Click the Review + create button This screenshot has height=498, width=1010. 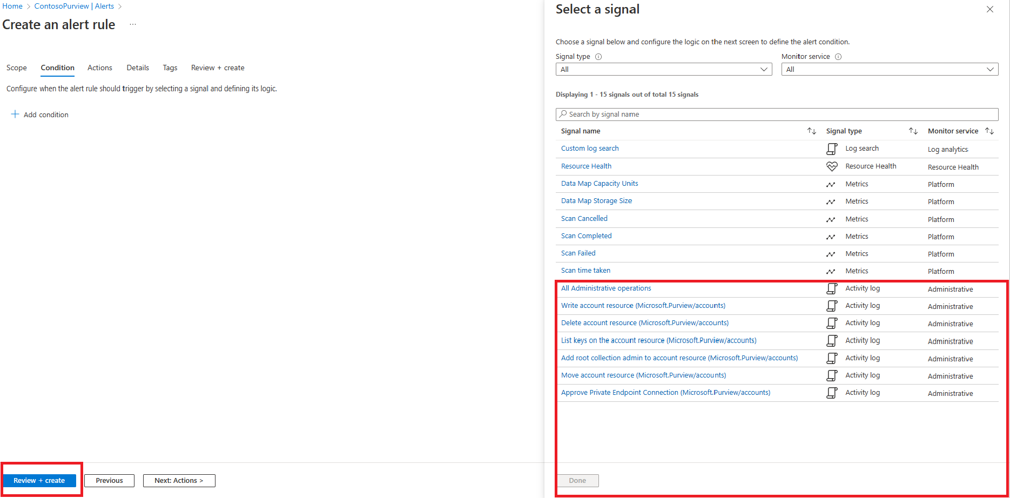point(39,481)
